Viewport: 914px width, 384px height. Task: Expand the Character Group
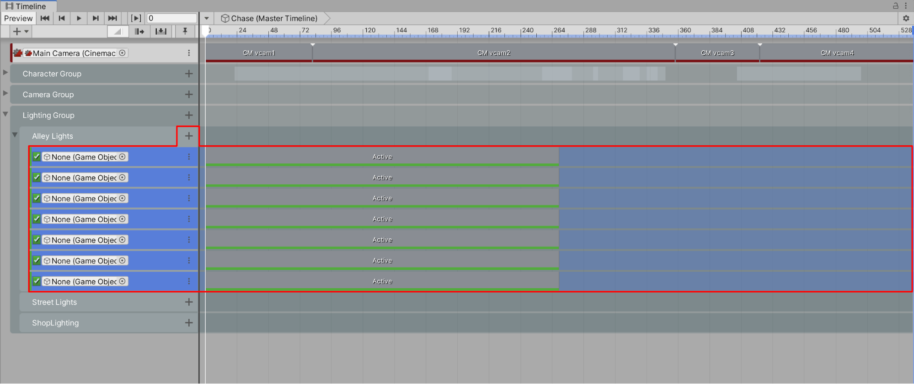pyautogui.click(x=5, y=73)
